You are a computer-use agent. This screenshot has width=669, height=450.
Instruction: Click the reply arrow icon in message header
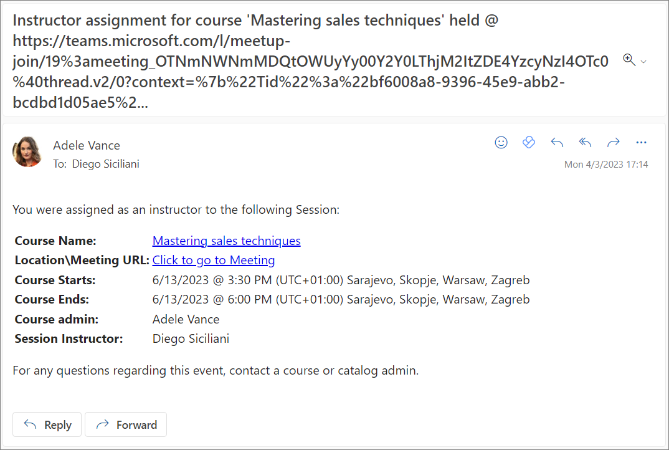pos(557,143)
